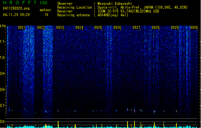The width and height of the screenshot is (201, 128).
Task: Click the 1.1 kHz axis label
Action: point(3,42)
